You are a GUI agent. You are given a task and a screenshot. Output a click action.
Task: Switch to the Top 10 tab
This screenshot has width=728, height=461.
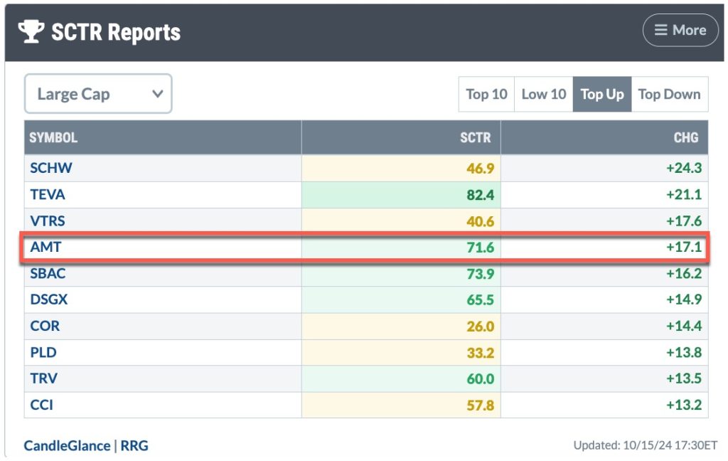click(x=486, y=94)
